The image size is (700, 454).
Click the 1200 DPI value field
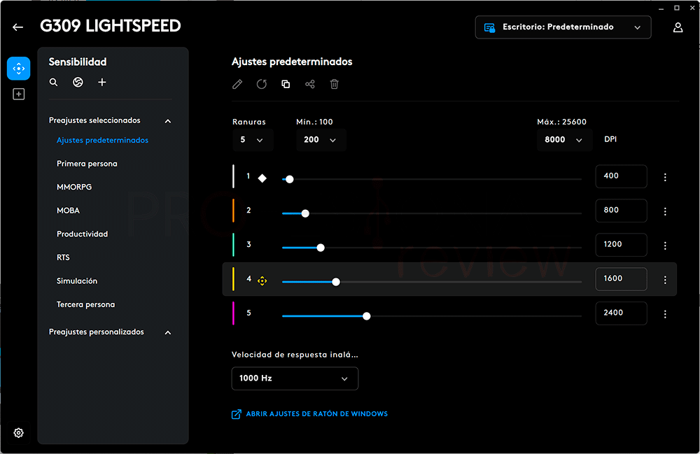coord(621,244)
